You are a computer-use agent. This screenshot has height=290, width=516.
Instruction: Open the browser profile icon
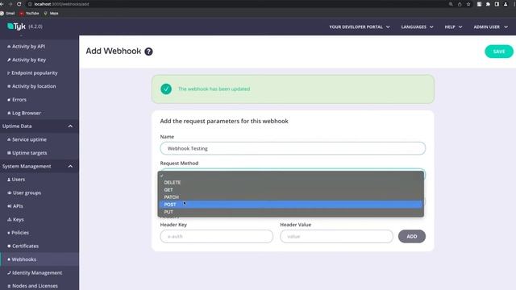click(506, 4)
